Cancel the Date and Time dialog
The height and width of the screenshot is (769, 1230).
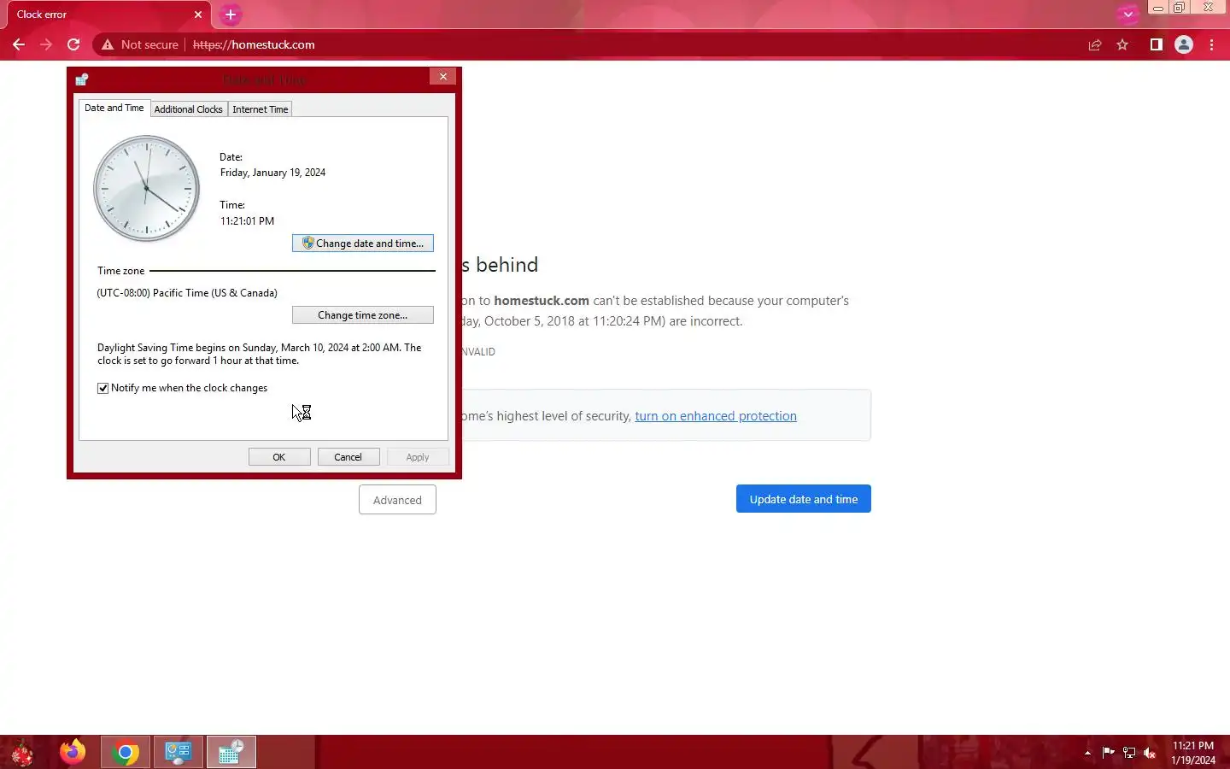(348, 457)
